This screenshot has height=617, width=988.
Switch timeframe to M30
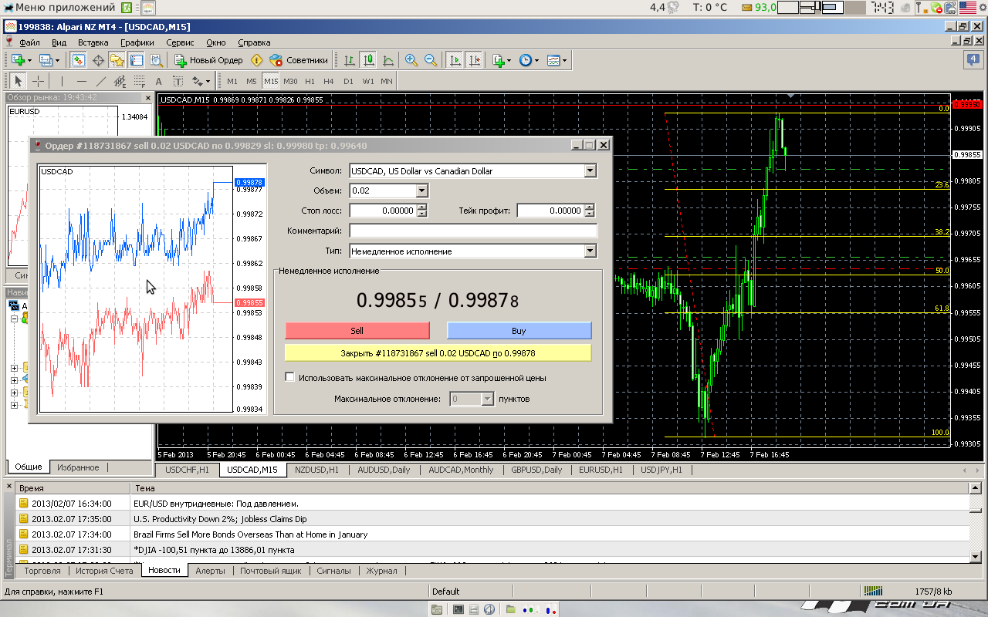click(x=290, y=81)
